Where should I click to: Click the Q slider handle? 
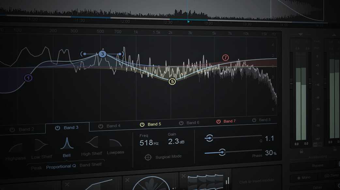point(209,138)
